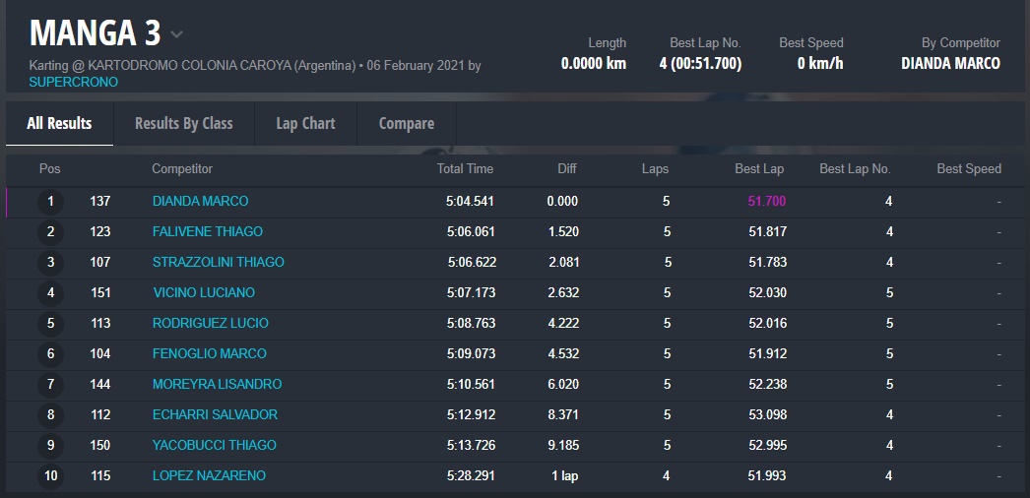Click the position 10 circle badge
Screen dimensions: 1030x498
[x=50, y=476]
